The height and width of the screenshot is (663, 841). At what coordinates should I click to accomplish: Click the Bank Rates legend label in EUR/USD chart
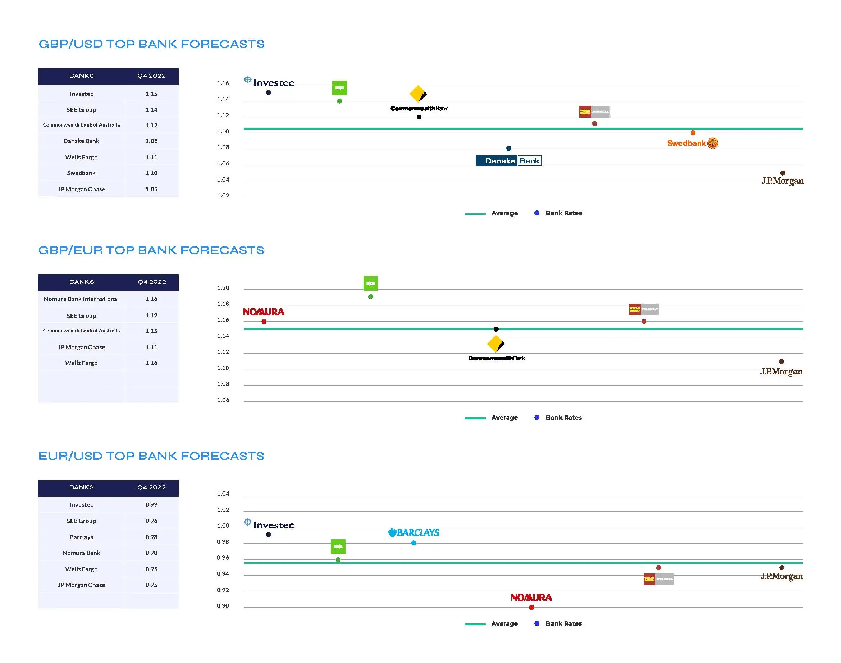564,624
